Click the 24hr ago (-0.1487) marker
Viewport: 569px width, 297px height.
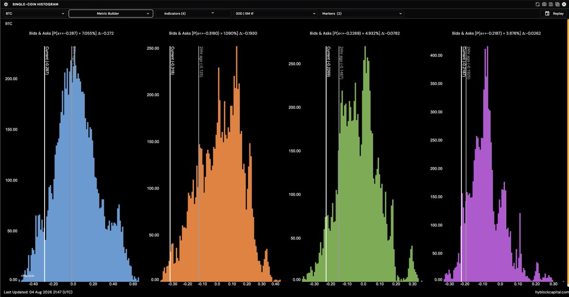tap(339, 164)
